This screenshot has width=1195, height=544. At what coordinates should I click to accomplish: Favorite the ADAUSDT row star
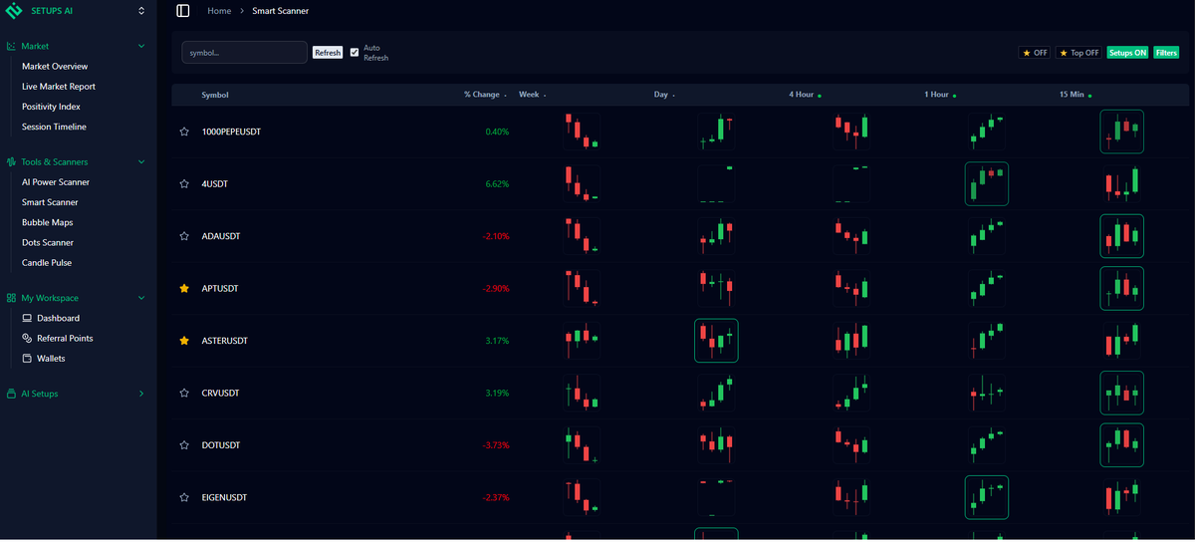click(x=183, y=236)
